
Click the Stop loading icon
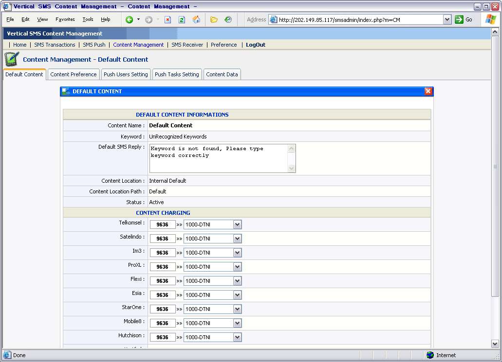coord(167,19)
